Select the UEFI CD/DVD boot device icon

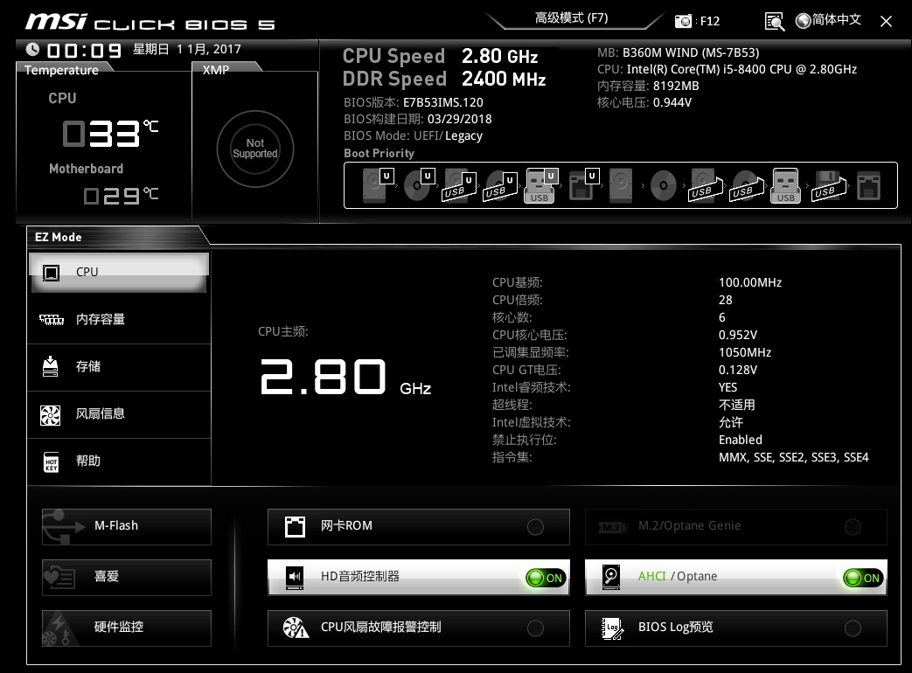419,184
